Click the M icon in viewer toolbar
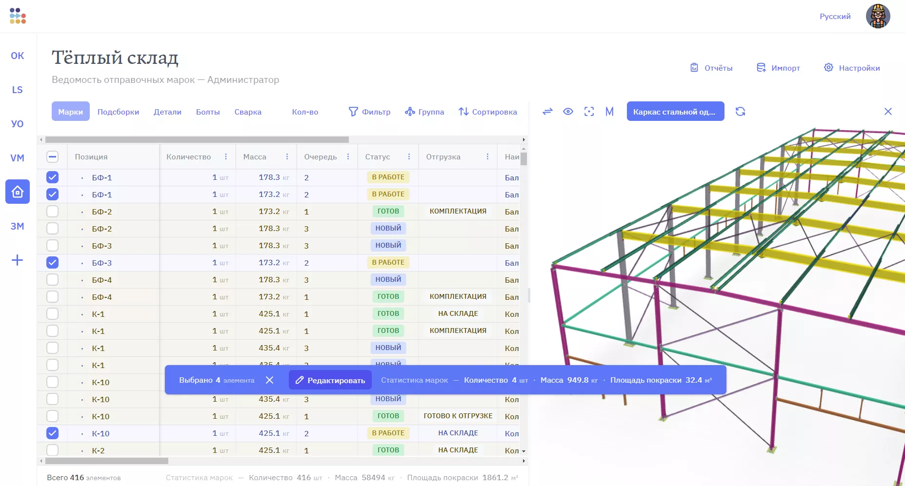 [x=609, y=112]
